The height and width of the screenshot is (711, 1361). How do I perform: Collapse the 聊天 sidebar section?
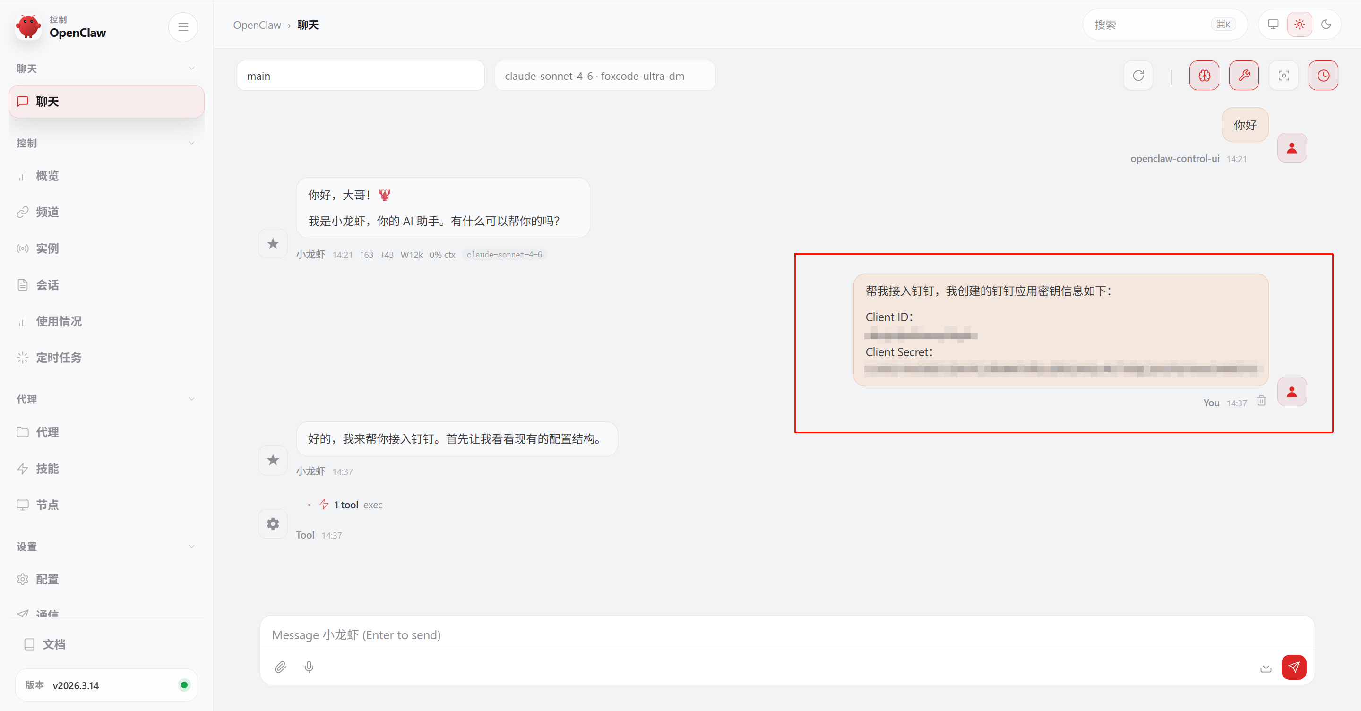point(106,69)
